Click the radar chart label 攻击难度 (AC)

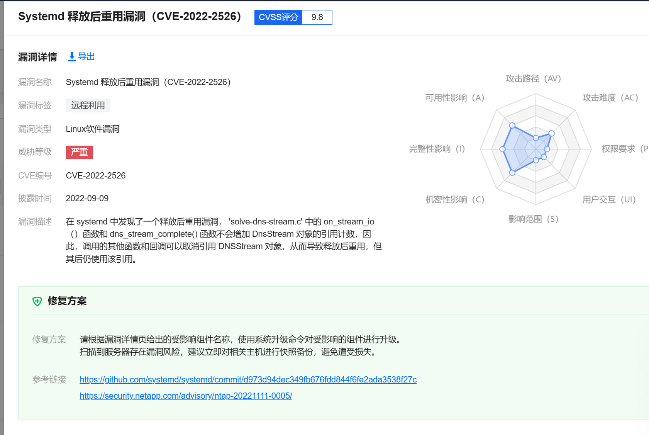click(610, 98)
